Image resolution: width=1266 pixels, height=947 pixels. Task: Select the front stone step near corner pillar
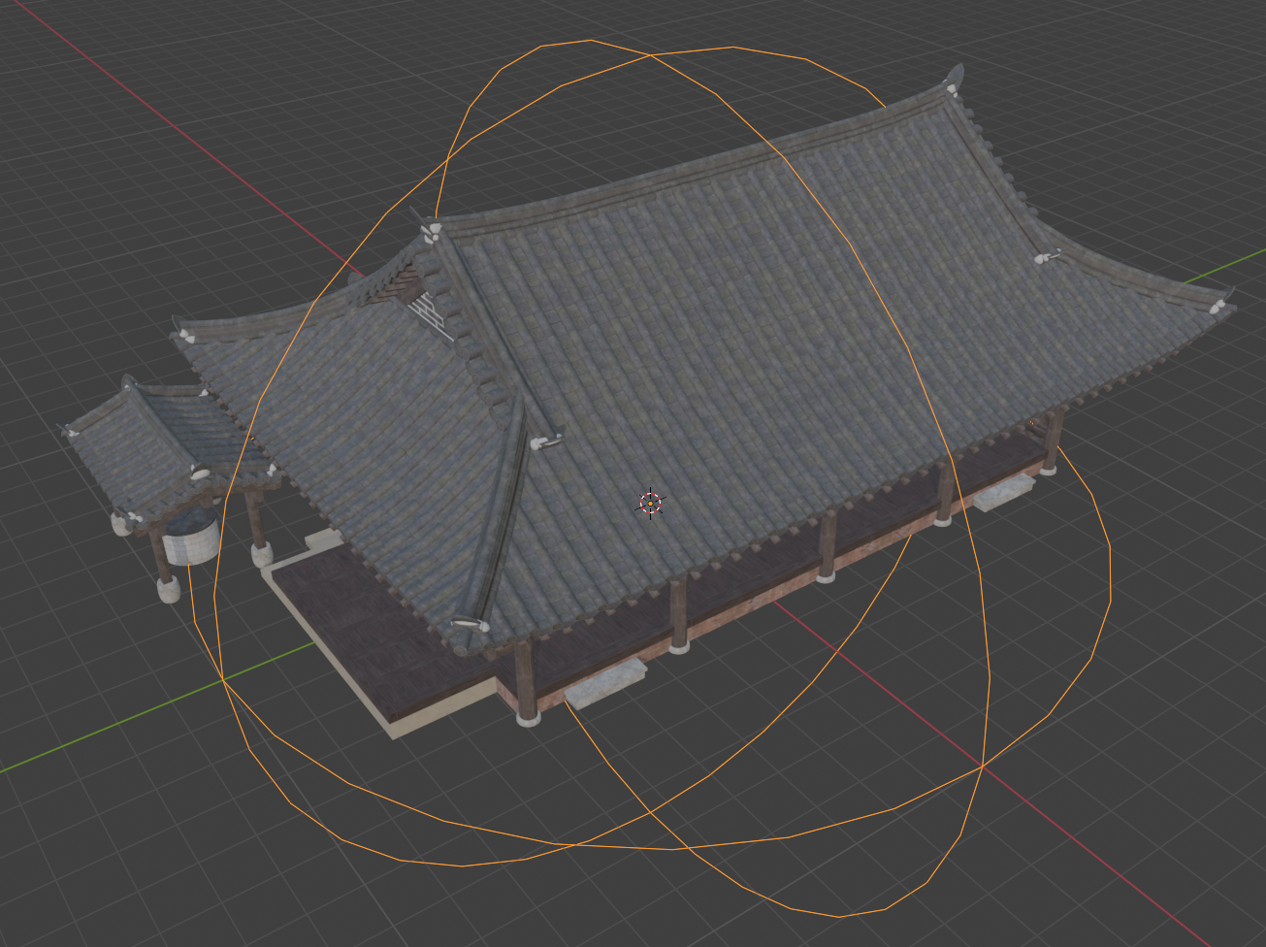pyautogui.click(x=606, y=682)
